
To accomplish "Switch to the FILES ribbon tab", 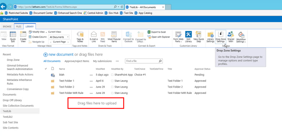I will point(19,26).
